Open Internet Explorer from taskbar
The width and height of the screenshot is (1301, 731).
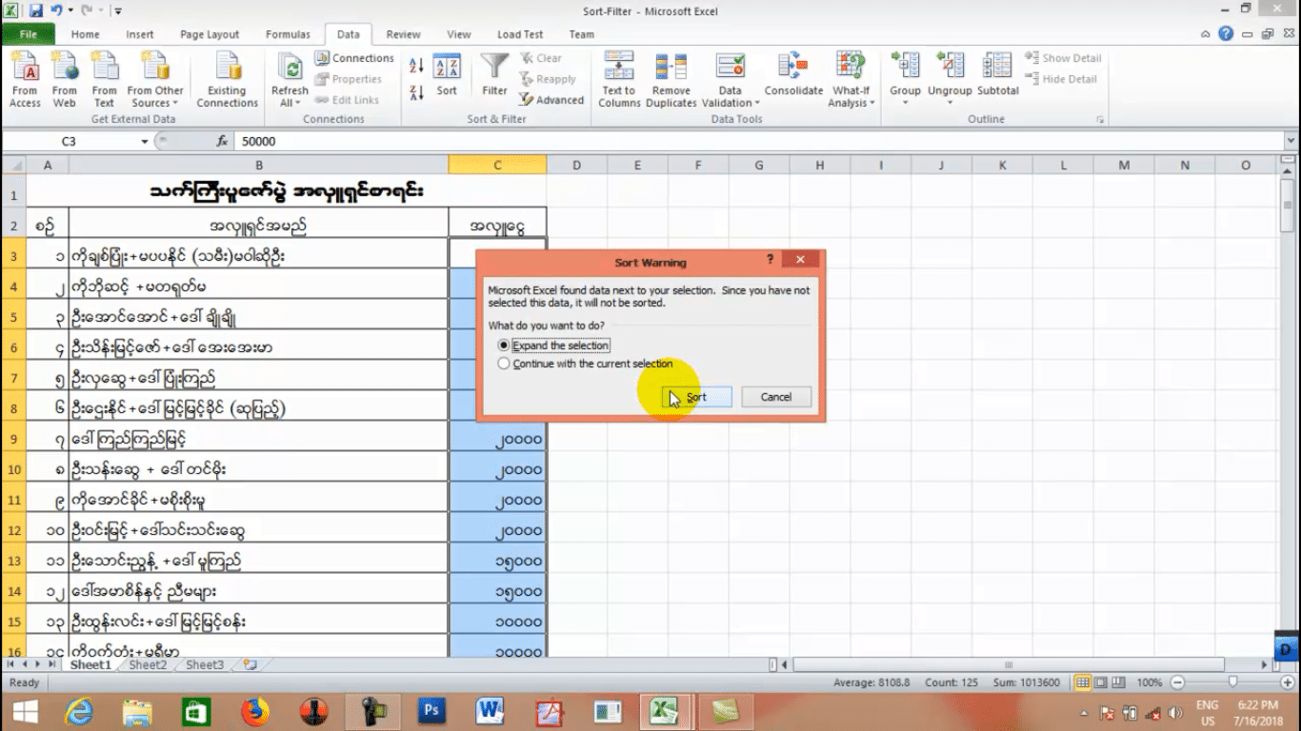79,711
